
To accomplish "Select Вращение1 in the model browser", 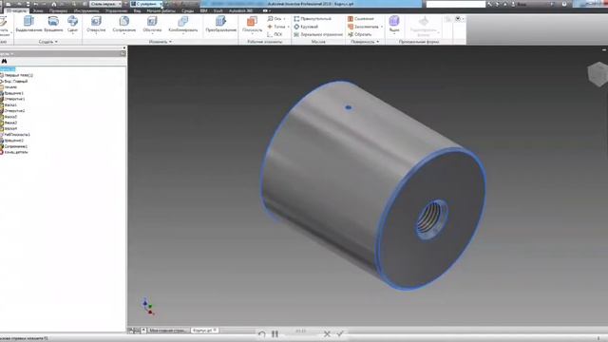I will [x=13, y=93].
